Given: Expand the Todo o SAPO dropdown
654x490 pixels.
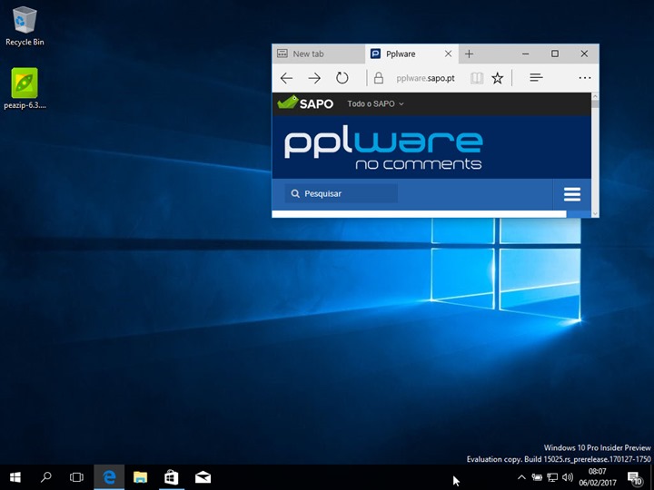Looking at the screenshot, I should pos(375,103).
